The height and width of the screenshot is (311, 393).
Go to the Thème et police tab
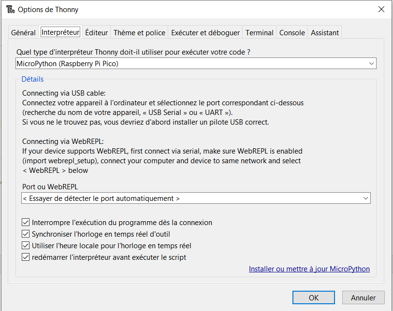click(x=139, y=33)
